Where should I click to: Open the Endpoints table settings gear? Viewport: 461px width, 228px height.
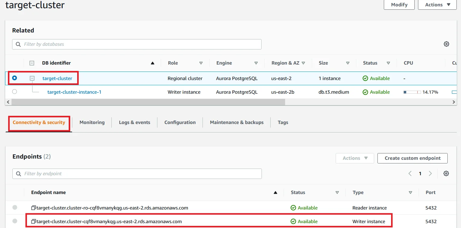(x=446, y=173)
